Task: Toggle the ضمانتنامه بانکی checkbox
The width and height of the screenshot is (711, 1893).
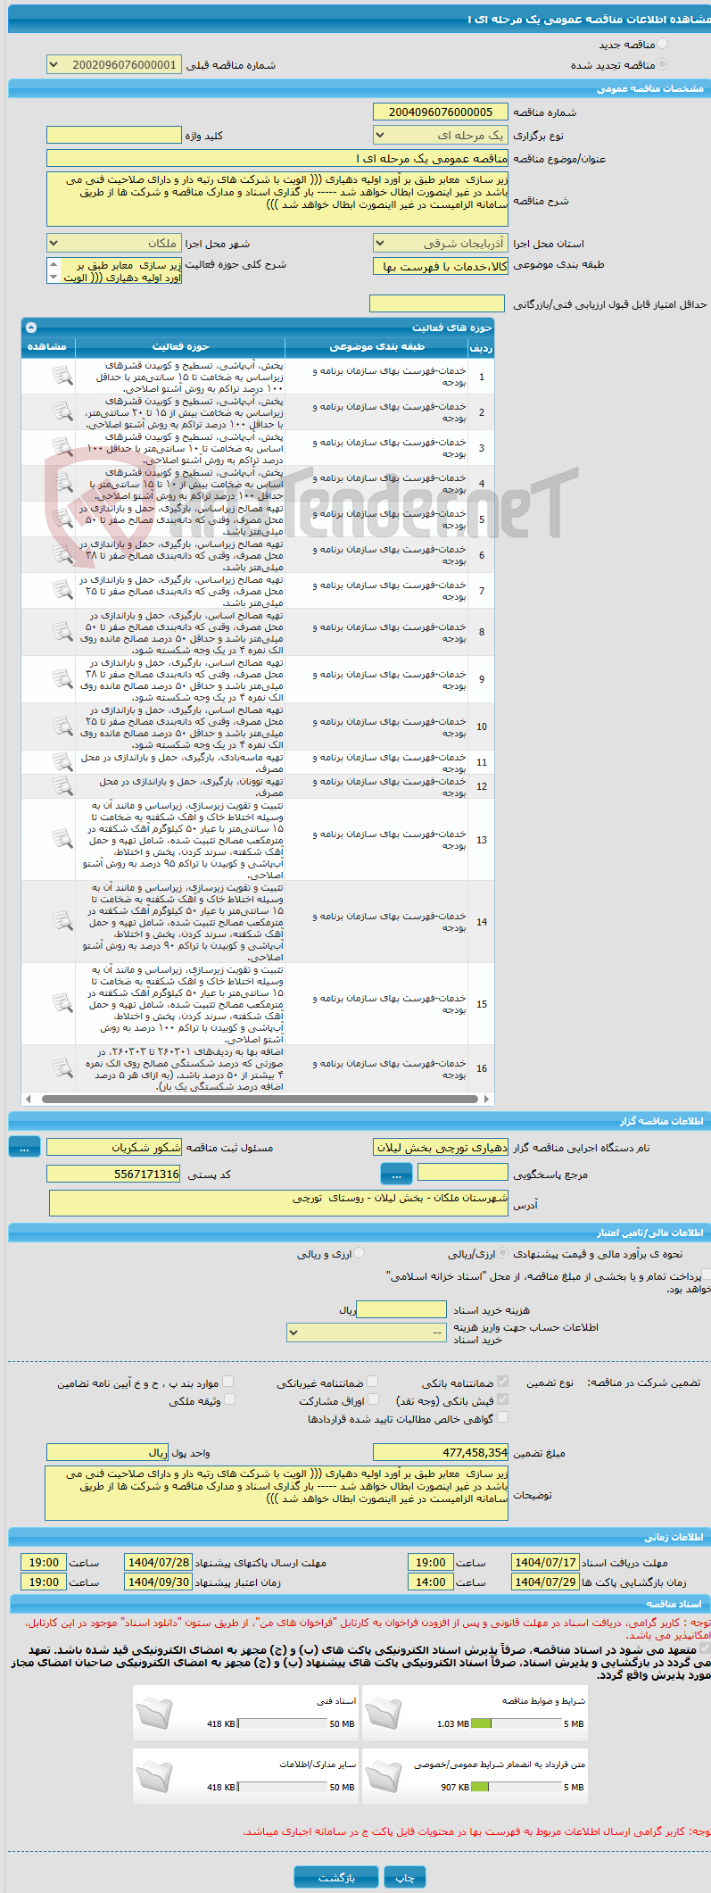Action: click(502, 1382)
